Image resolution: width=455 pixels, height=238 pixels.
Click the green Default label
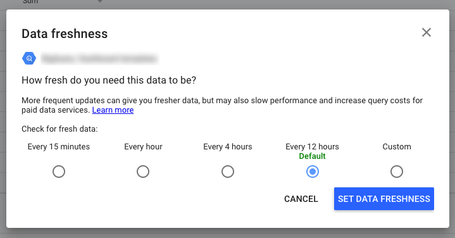point(312,156)
